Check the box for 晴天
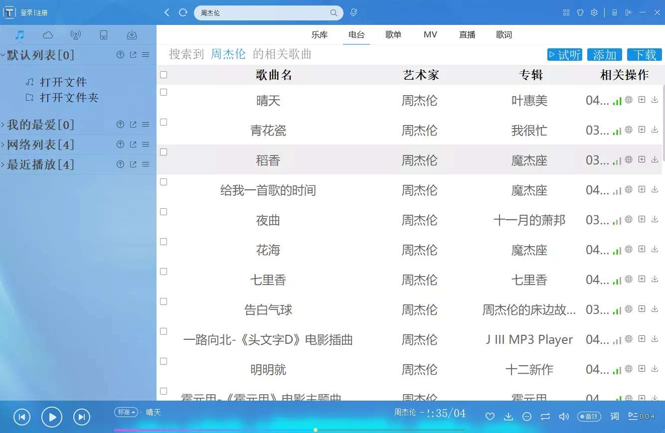The width and height of the screenshot is (665, 433). (x=164, y=92)
